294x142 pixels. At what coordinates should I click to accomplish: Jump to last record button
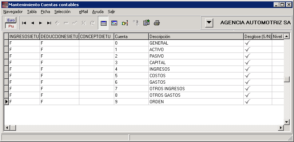(49, 23)
